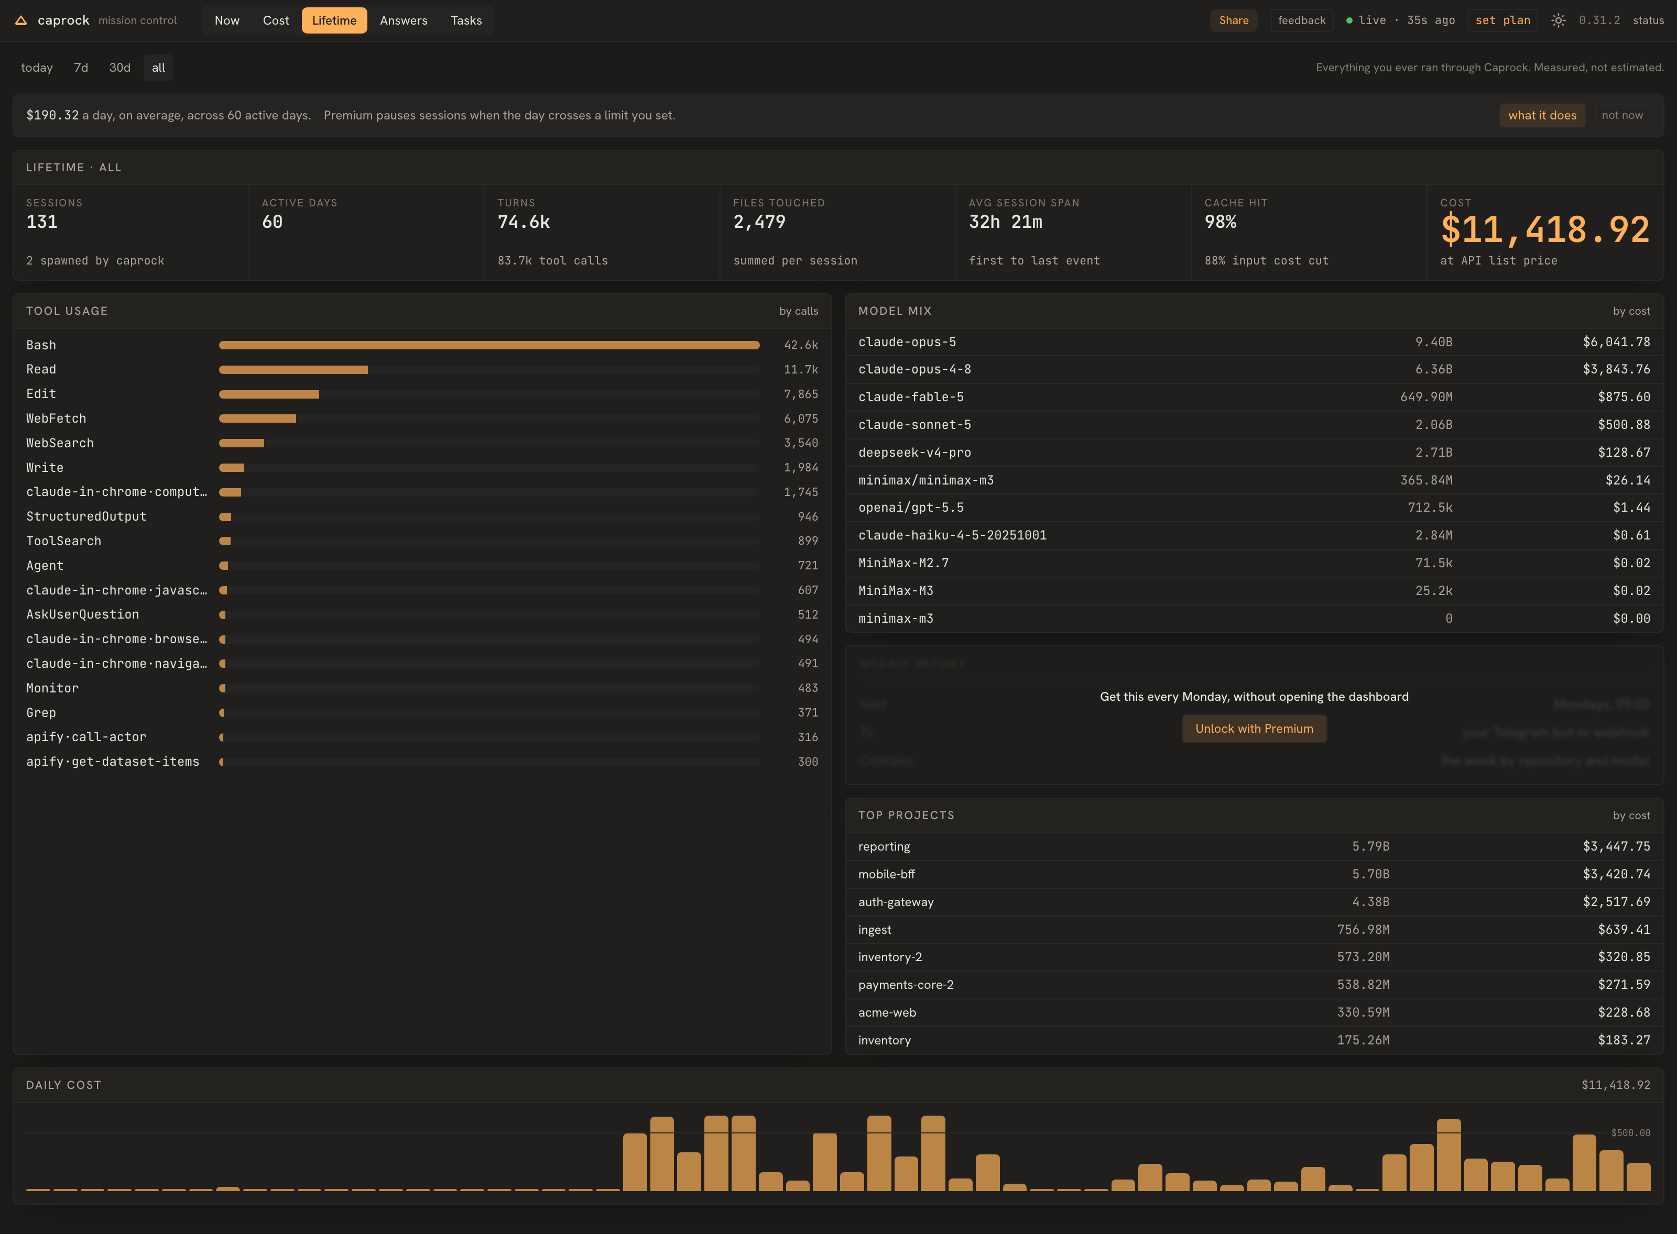Screen dimensions: 1677x1234
Task: Select the Lifetime tab
Action: tap(334, 20)
